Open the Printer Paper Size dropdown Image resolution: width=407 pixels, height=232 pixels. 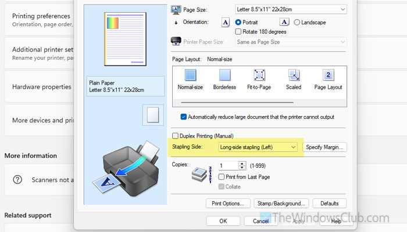(x=291, y=42)
